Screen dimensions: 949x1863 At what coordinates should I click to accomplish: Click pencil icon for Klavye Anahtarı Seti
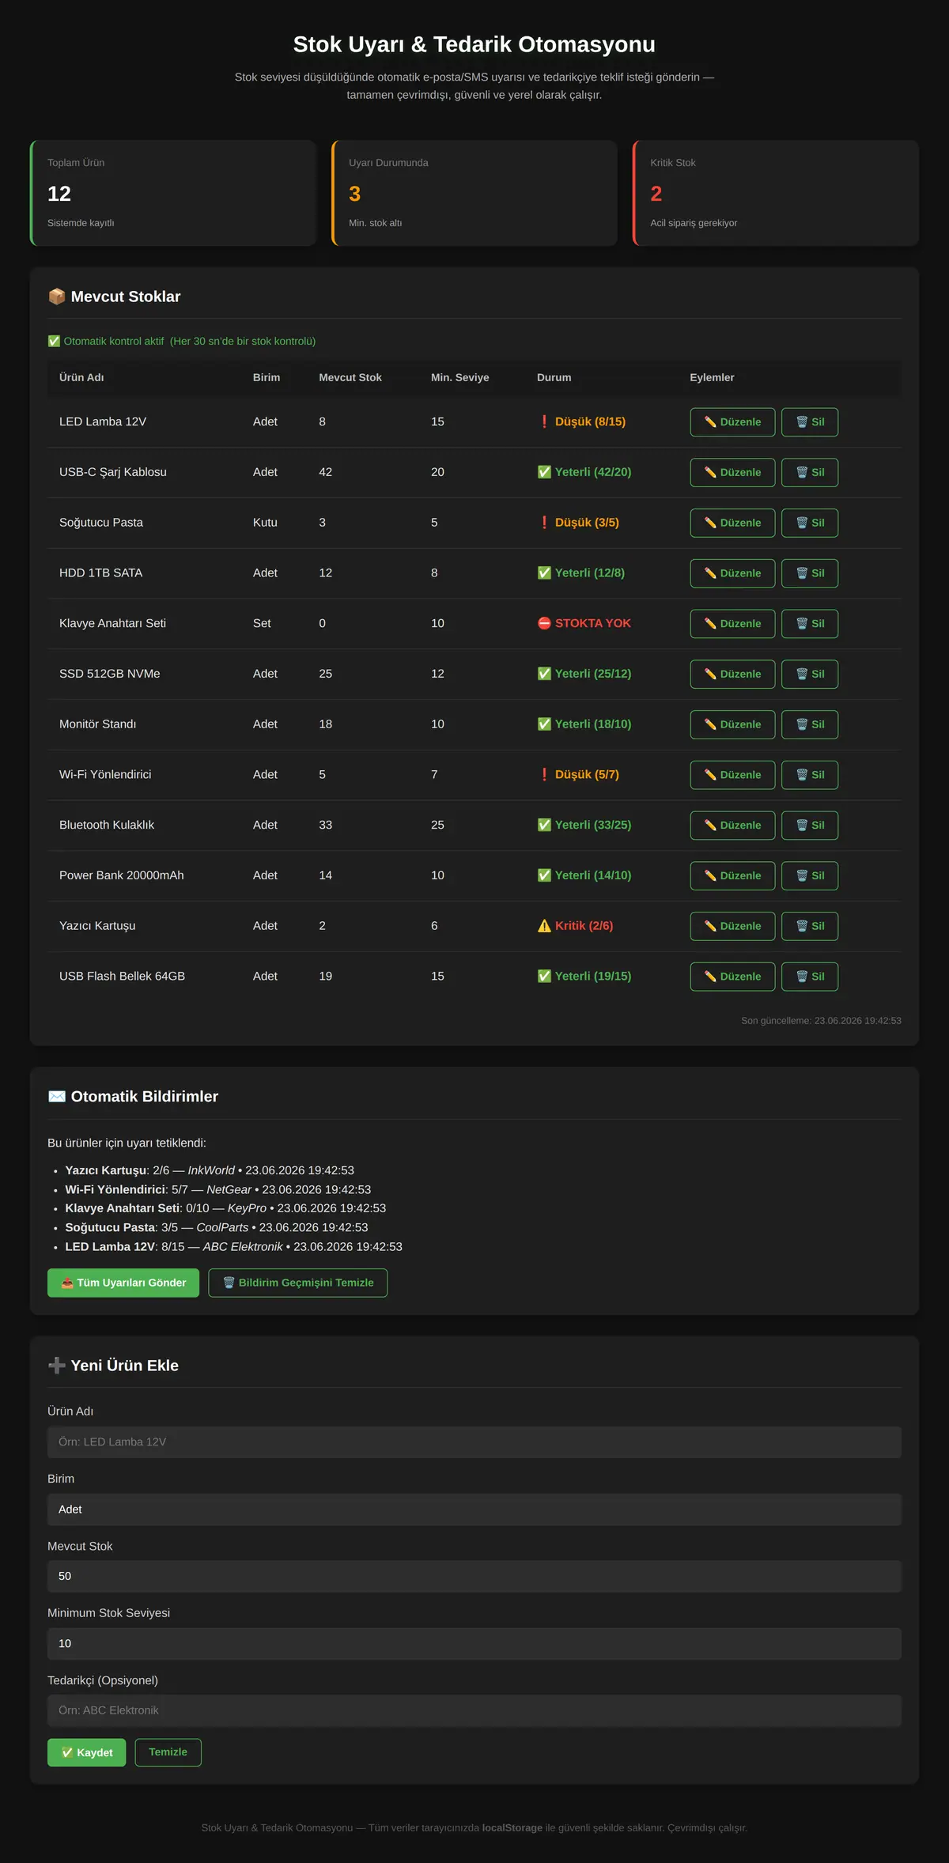[x=732, y=624]
